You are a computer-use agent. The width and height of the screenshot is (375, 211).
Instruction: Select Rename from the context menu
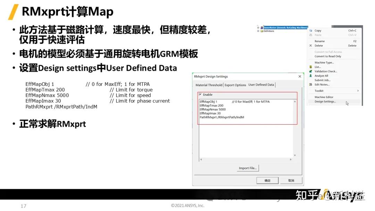pyautogui.click(x=334, y=41)
